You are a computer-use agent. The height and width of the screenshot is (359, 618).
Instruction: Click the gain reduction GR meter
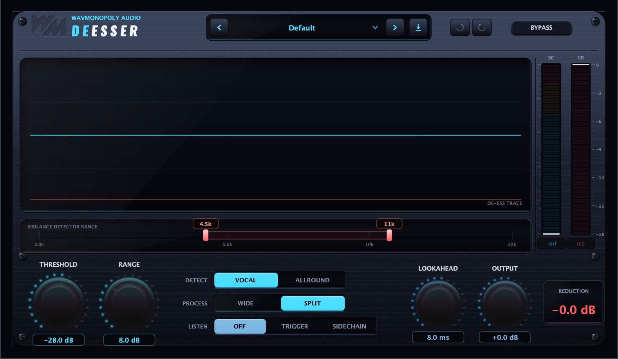[580, 149]
